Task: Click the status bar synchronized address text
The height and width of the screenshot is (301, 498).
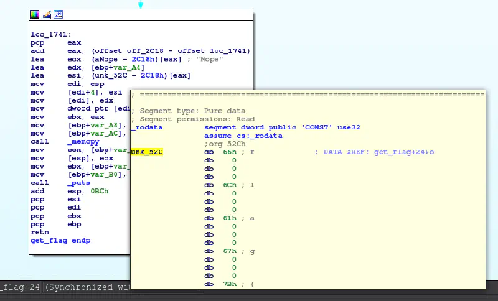Action: 62,287
